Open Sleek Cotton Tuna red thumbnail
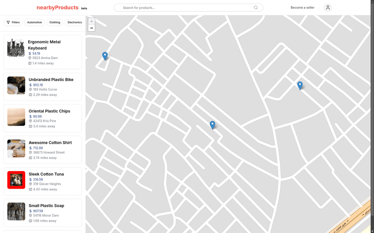Image resolution: width=374 pixels, height=233 pixels. (x=16, y=180)
